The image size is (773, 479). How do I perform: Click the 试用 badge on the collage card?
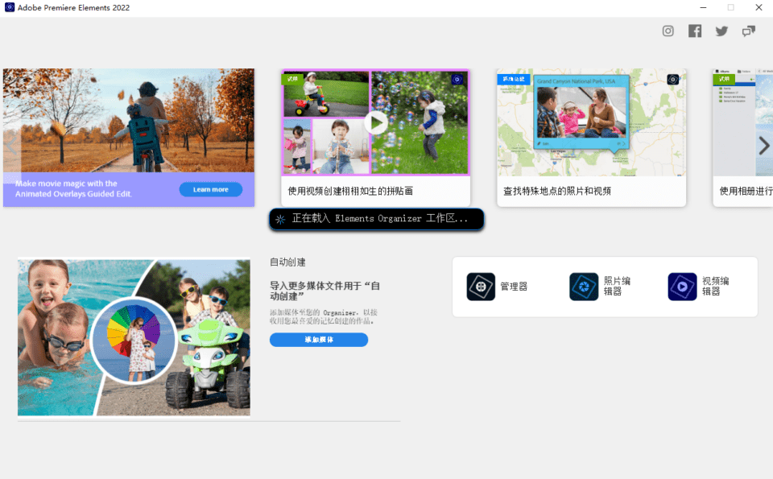coord(292,79)
